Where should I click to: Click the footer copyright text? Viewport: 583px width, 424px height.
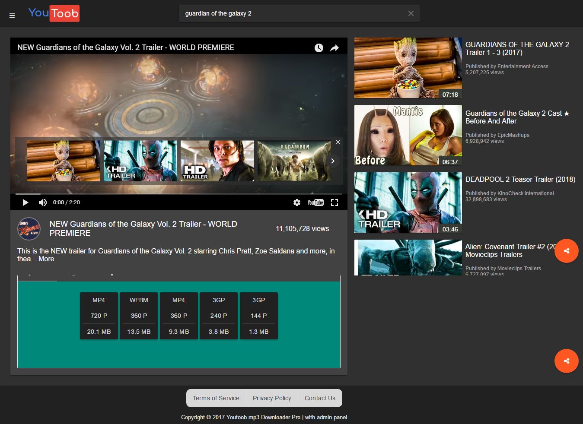point(264,417)
